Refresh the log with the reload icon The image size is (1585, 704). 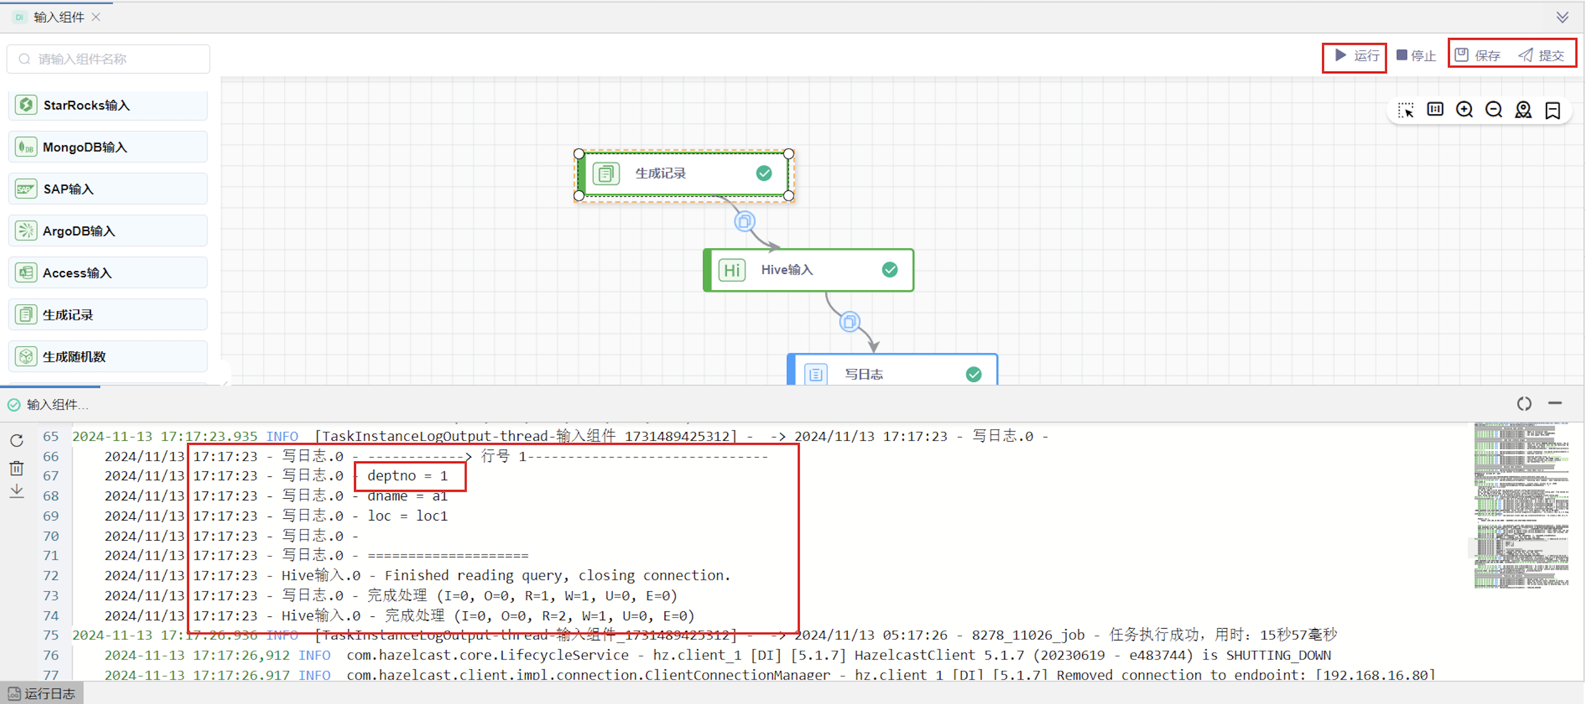[x=17, y=440]
